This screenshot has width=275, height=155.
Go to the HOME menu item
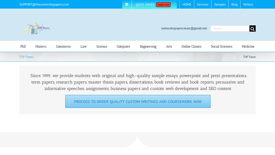pyautogui.click(x=187, y=5)
